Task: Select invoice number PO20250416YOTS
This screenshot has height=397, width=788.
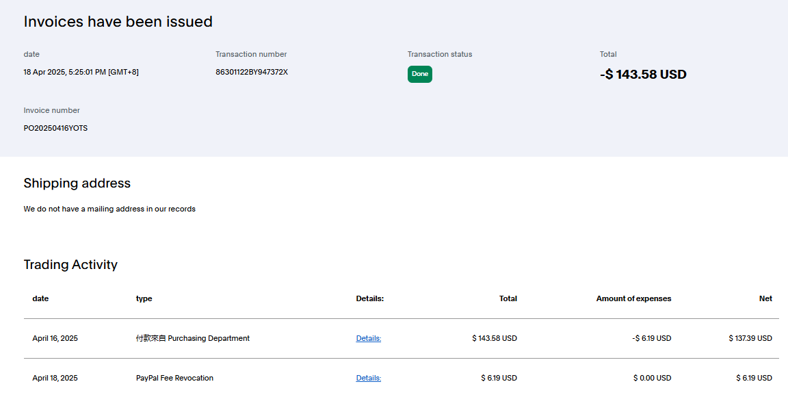Action: click(55, 128)
